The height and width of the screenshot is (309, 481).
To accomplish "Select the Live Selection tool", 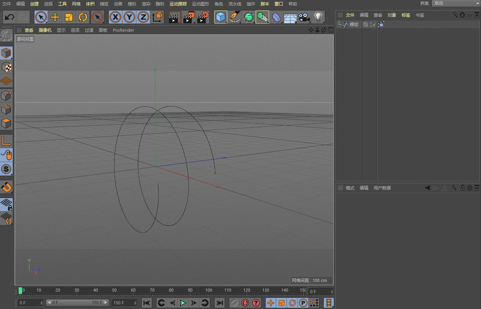I will click(x=41, y=17).
